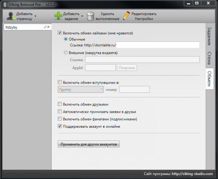Open the viking-studio.com link

pyautogui.click(x=192, y=174)
